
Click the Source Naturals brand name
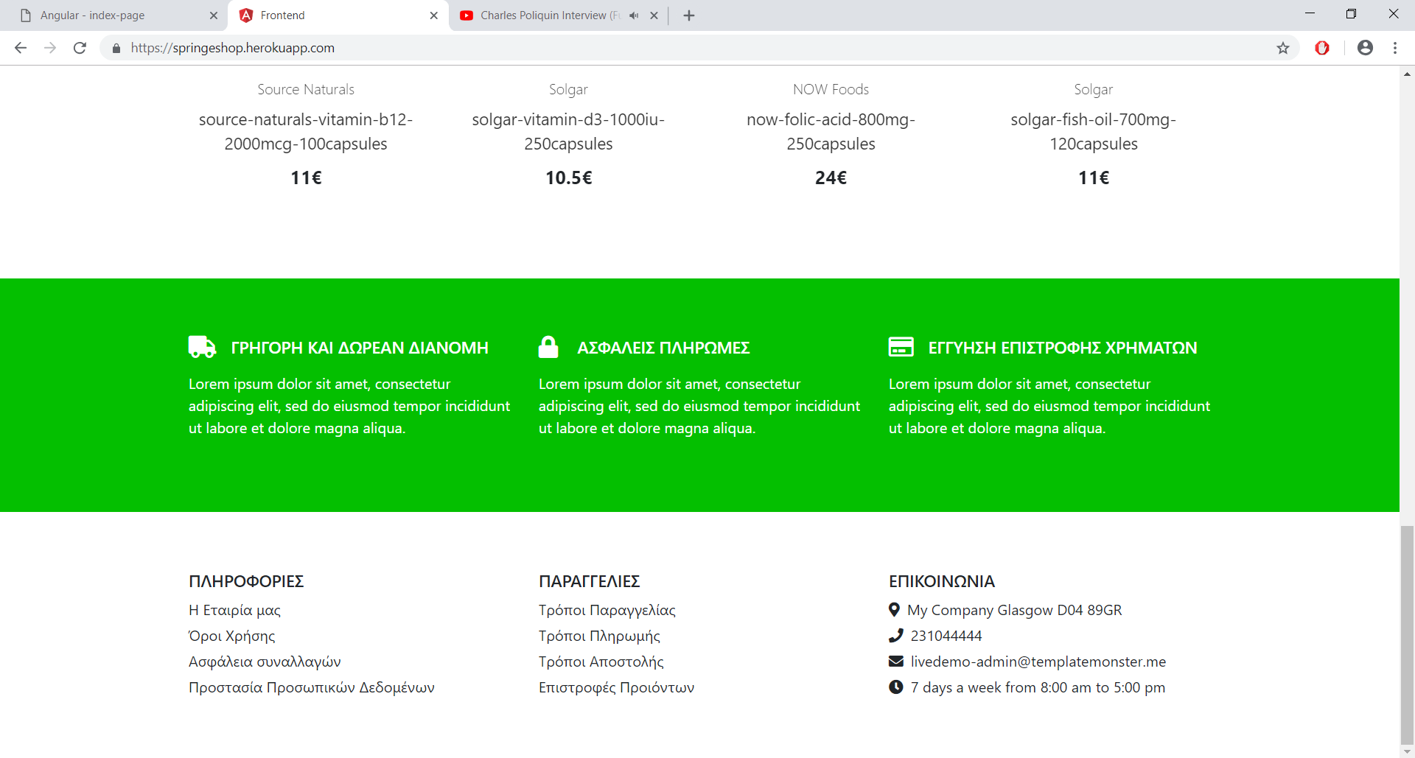point(306,89)
